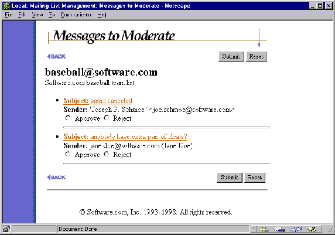335x235 pixels.
Task: Click the Netscape icon in the title bar
Action: coord(6,5)
